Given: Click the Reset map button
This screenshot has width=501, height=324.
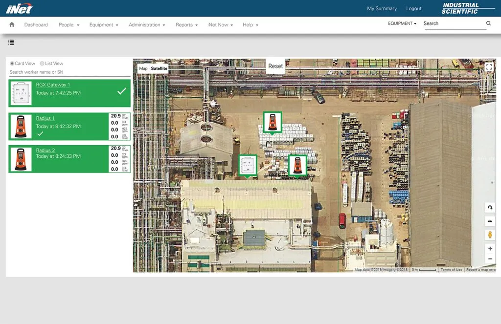Looking at the screenshot, I should tap(275, 66).
